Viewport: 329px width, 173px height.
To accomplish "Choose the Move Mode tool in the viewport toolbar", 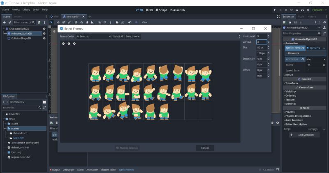I will coord(58,22).
